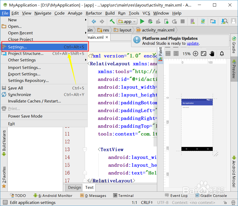
Task: Click the Sync Project with Gradle icon
Action: tap(203, 21)
